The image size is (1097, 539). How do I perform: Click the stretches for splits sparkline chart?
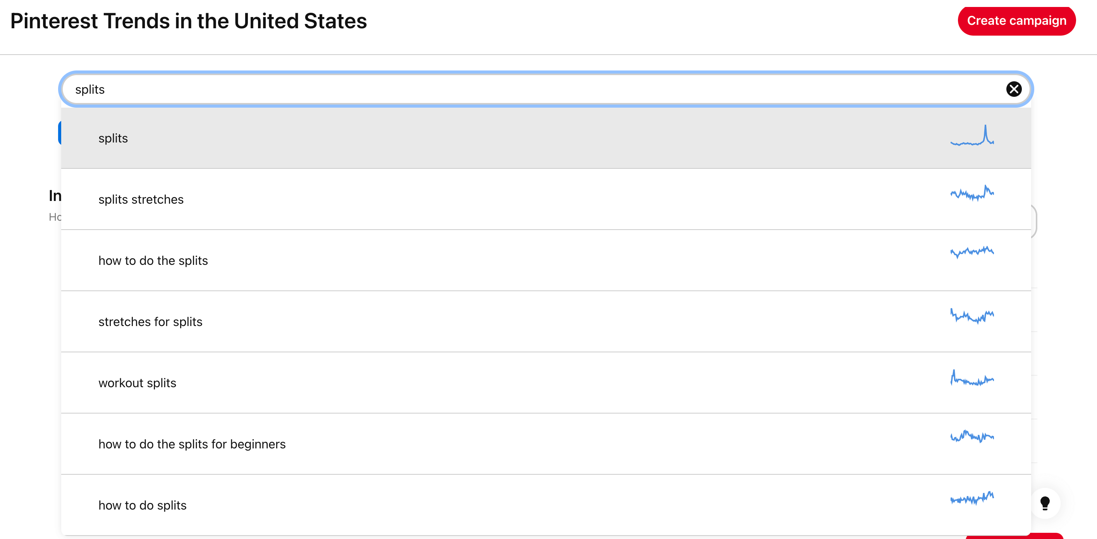pos(972,316)
